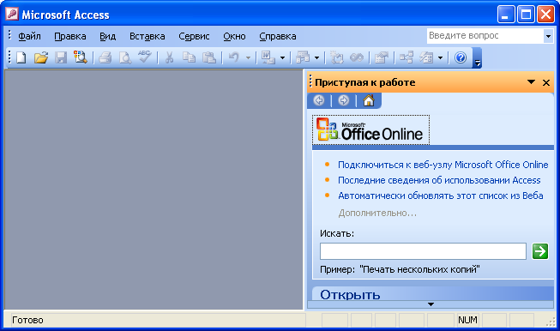The image size is (560, 331).
Task: Click the Analyze icon in toolbar
Action: pyautogui.click(x=303, y=57)
